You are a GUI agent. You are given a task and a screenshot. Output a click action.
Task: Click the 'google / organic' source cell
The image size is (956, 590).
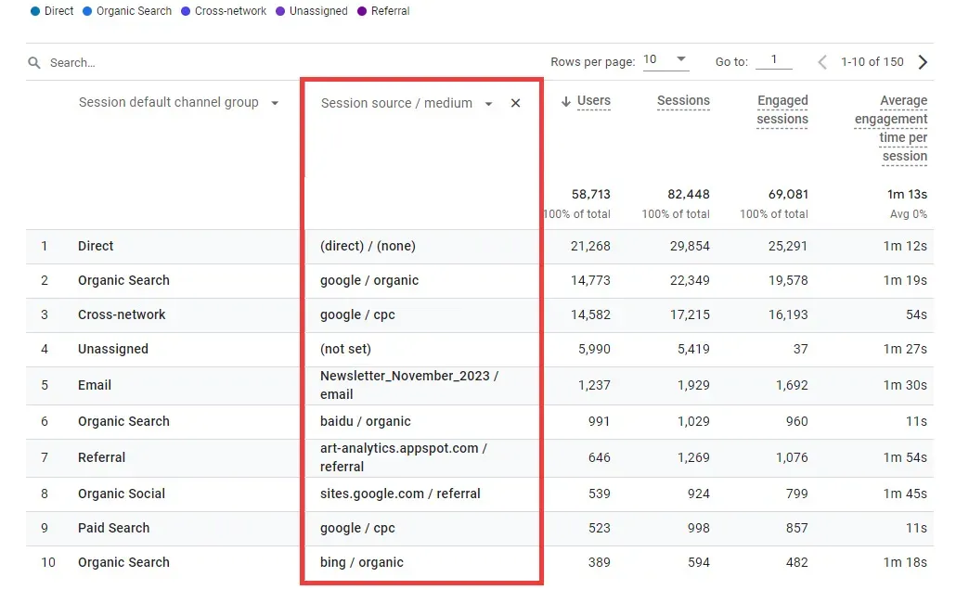click(x=369, y=280)
